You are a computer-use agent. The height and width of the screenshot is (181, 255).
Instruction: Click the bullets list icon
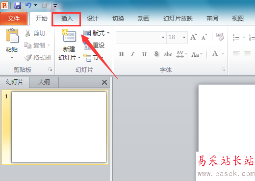(x=236, y=37)
